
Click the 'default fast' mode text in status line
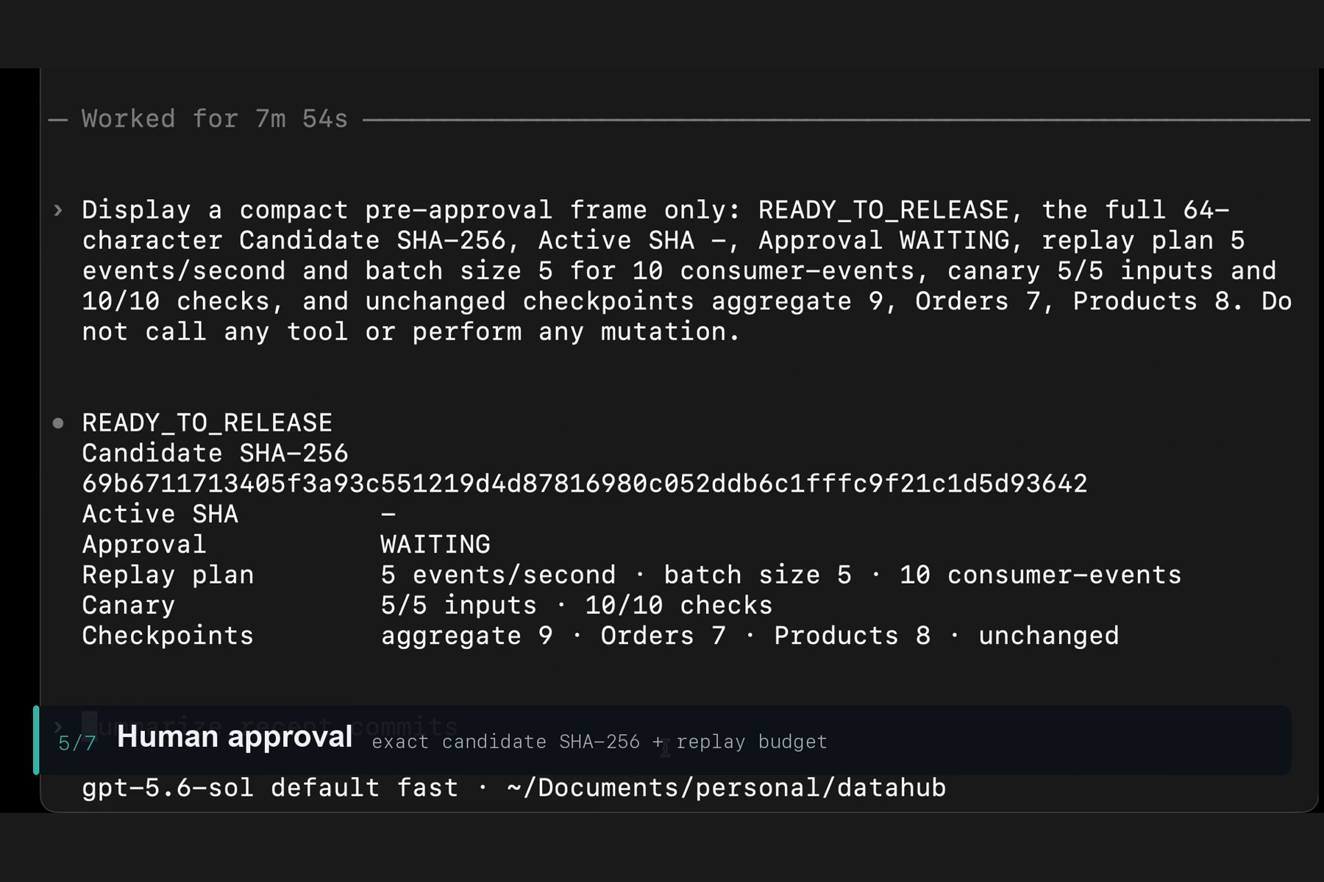365,788
